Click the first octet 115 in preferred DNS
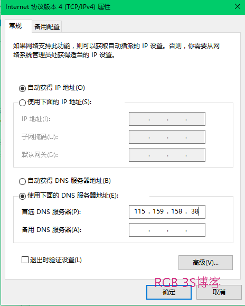The width and height of the screenshot is (245, 306). 140,211
